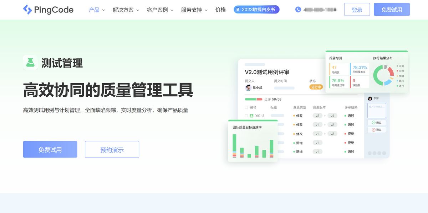Viewport: 428px width, 213px height.
Task: Click the 2023敏捷白皮书 badge icon
Action: pos(237,10)
